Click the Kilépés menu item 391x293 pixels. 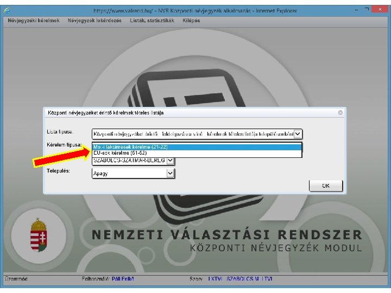pyautogui.click(x=191, y=21)
